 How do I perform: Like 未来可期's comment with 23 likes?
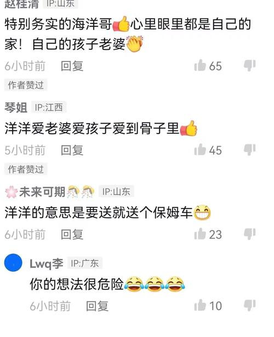pyautogui.click(x=200, y=234)
